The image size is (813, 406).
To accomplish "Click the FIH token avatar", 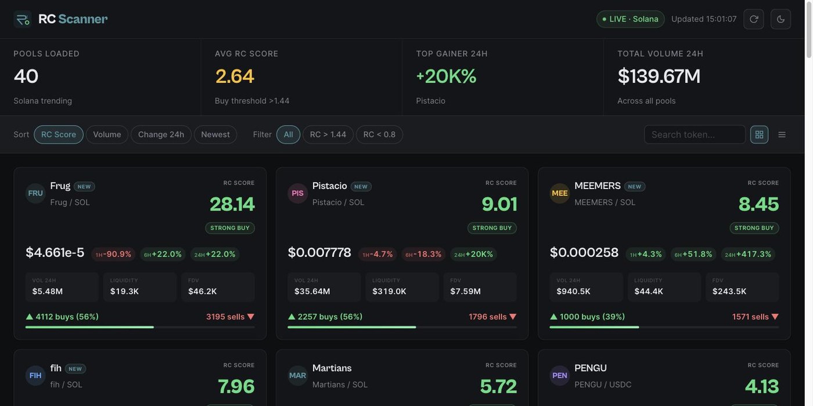I will tap(35, 375).
